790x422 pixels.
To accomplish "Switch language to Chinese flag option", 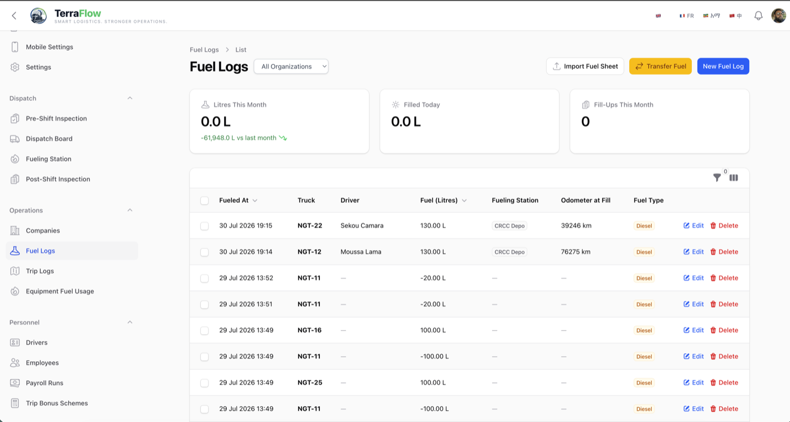I will click(735, 16).
